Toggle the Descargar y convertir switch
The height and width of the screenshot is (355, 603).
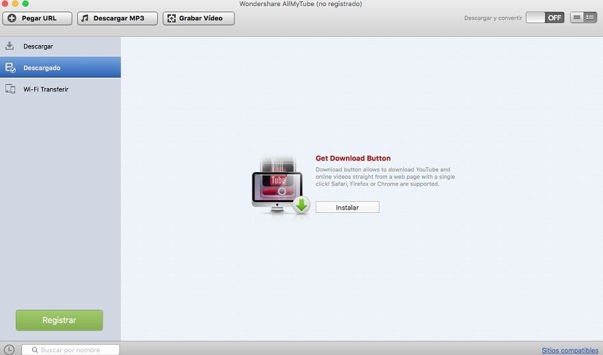coord(545,18)
